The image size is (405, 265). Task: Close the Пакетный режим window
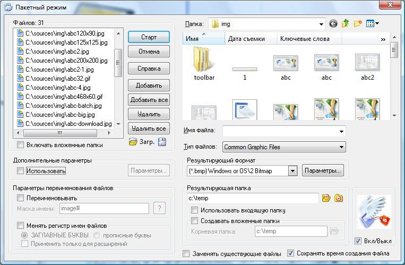click(390, 5)
